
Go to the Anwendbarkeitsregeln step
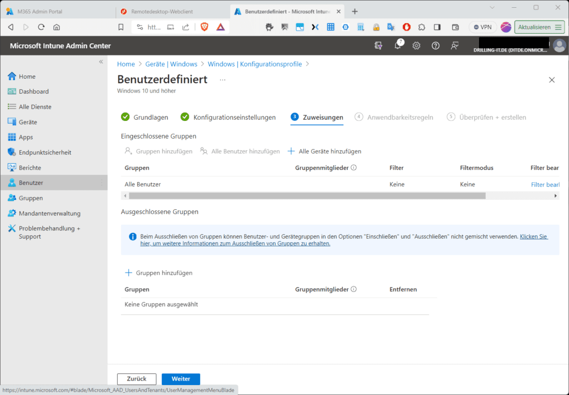tap(394, 117)
